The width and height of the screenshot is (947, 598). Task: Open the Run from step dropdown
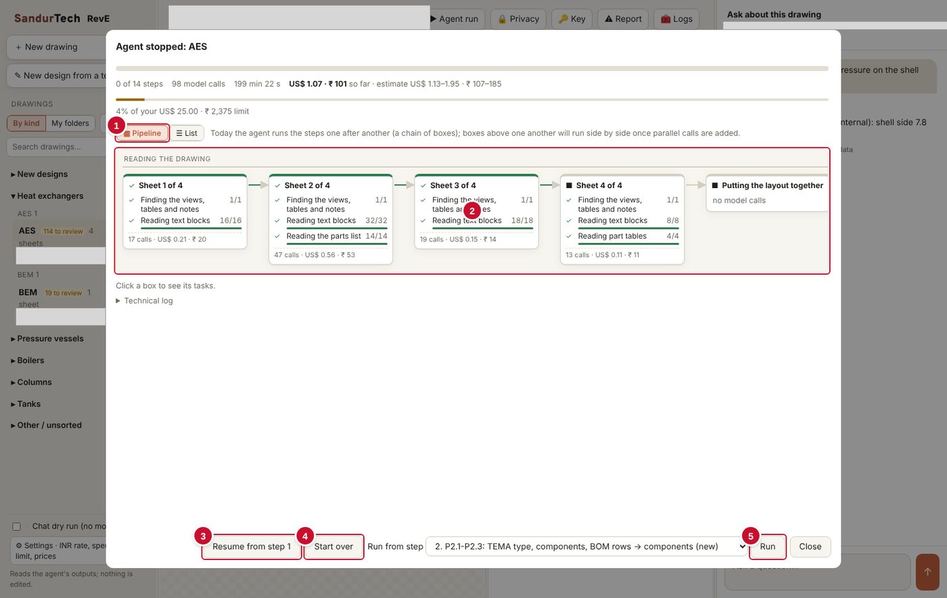click(x=587, y=547)
